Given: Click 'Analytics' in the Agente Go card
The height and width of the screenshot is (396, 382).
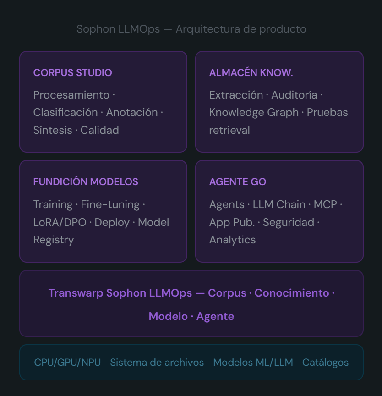Looking at the screenshot, I should (x=232, y=240).
